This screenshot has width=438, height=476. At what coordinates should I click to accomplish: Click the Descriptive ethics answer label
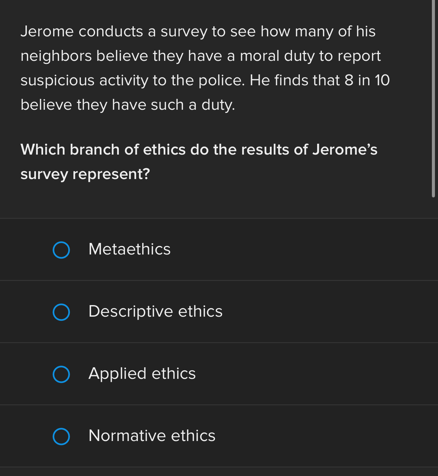155,312
